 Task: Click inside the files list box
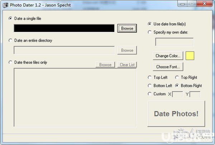pyautogui.click(x=75, y=98)
